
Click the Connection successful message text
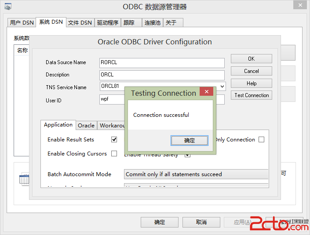[x=161, y=115]
